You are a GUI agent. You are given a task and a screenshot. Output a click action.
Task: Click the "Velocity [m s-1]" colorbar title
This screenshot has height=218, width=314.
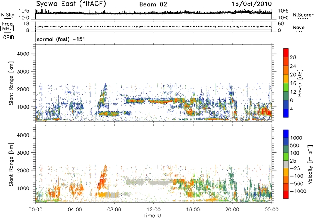point(310,164)
